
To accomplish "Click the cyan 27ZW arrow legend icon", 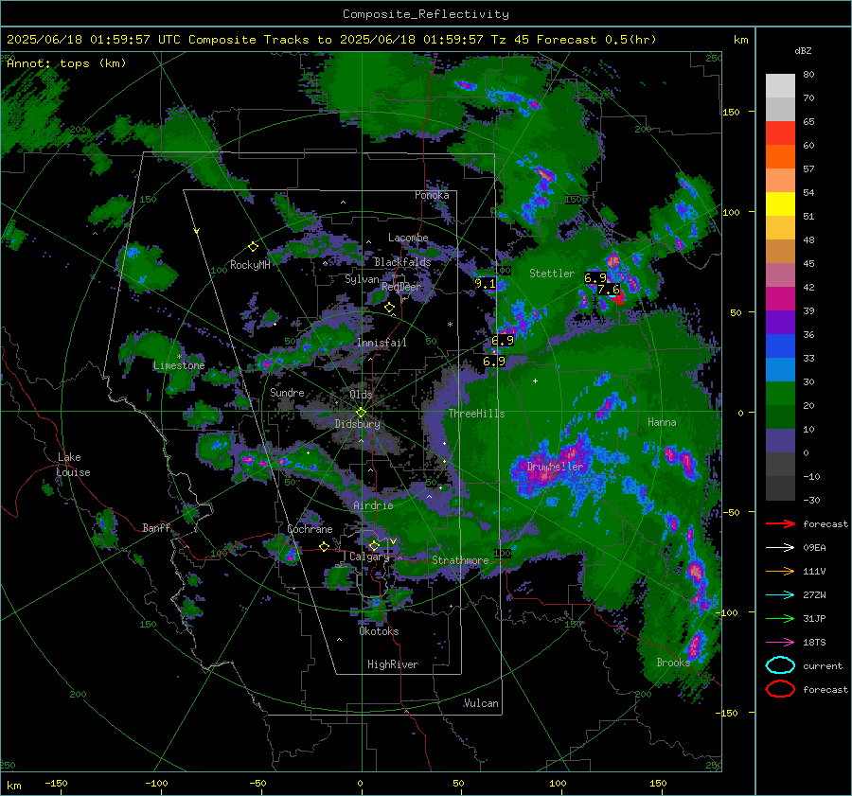I will 780,595.
